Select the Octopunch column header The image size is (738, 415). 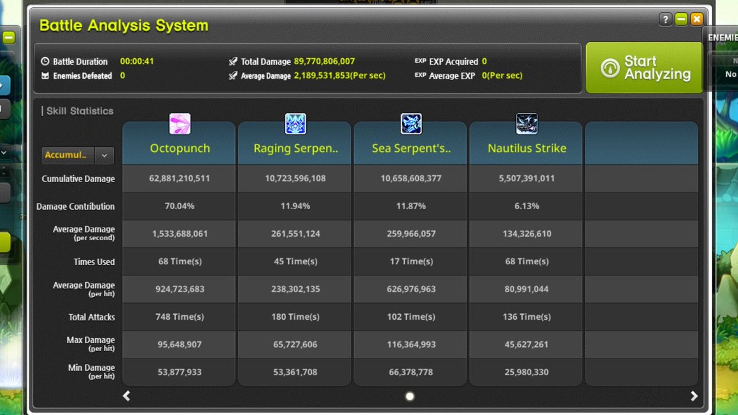[179, 143]
